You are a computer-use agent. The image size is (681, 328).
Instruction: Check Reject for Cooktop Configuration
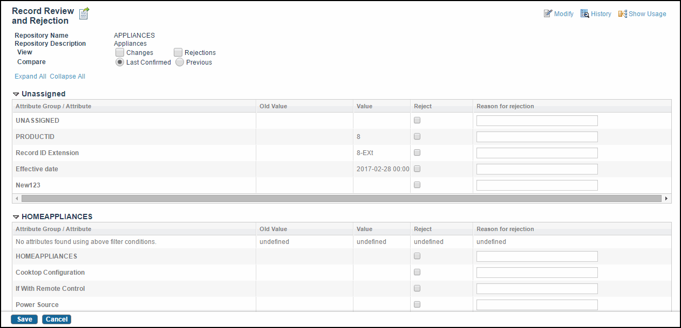(417, 273)
